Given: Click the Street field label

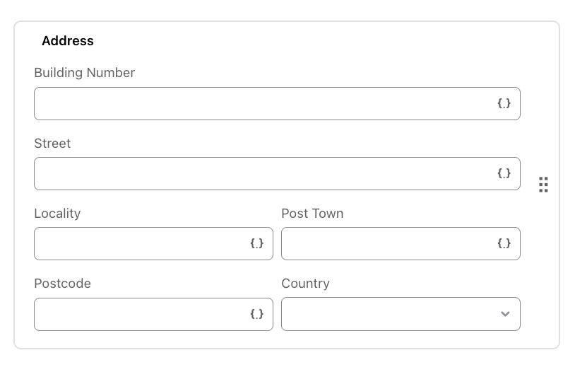Looking at the screenshot, I should (x=52, y=144).
